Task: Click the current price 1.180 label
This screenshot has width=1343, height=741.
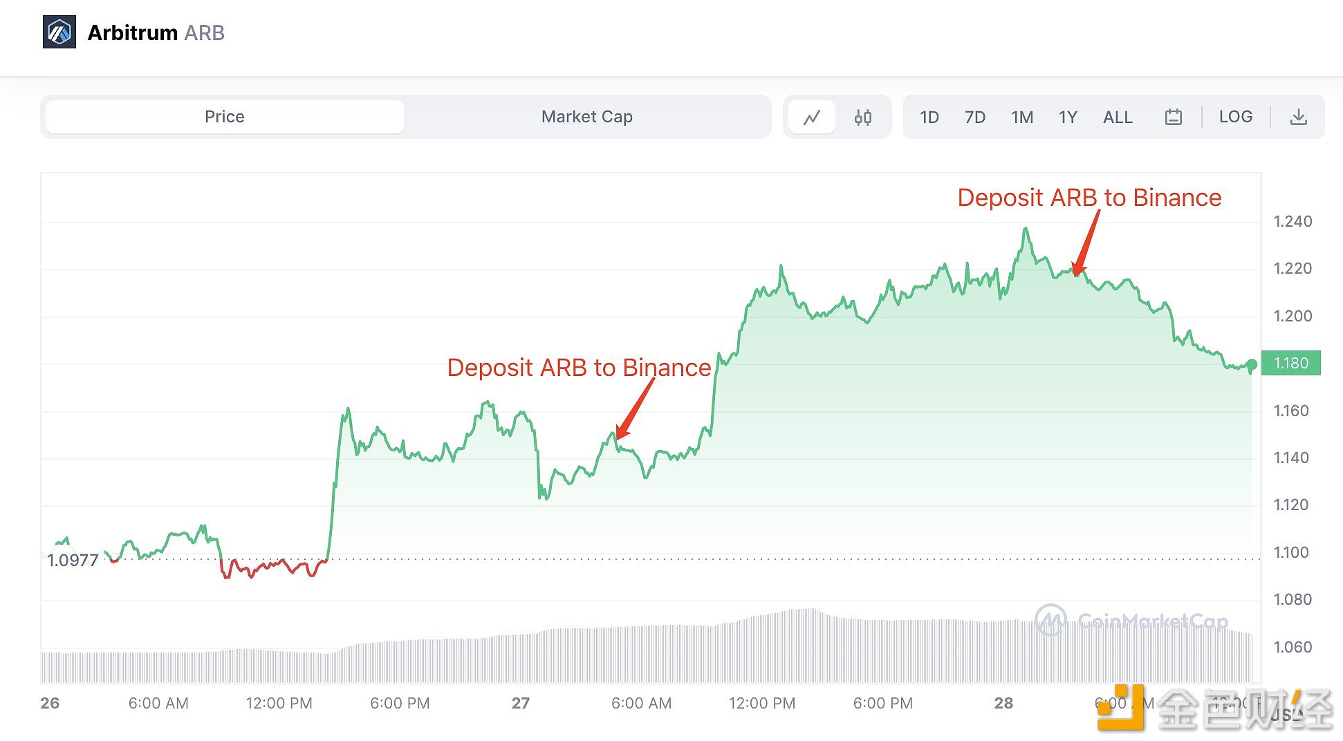Action: coord(1291,363)
